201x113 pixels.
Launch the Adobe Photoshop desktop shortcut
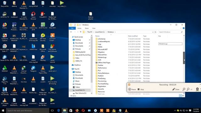point(14,26)
